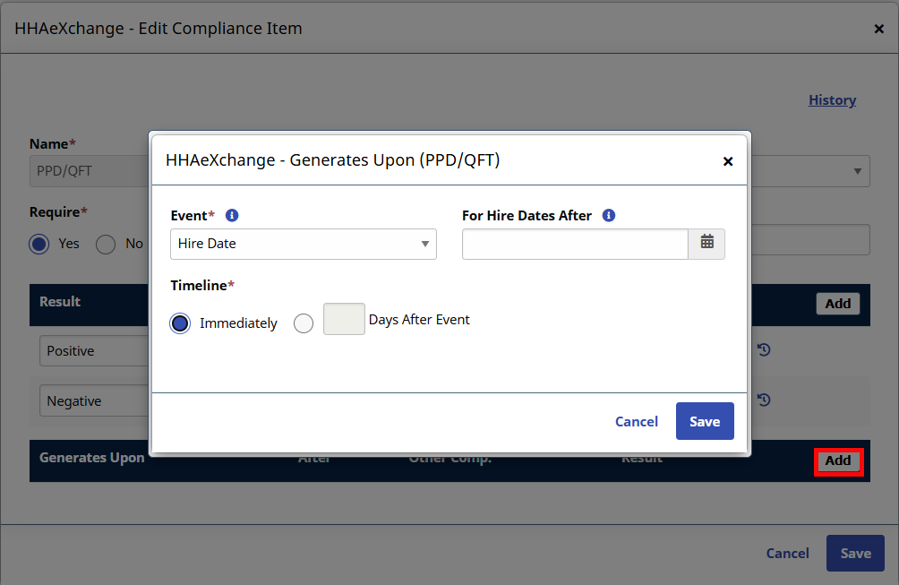Click Add in the Generates Upon header

[838, 461]
